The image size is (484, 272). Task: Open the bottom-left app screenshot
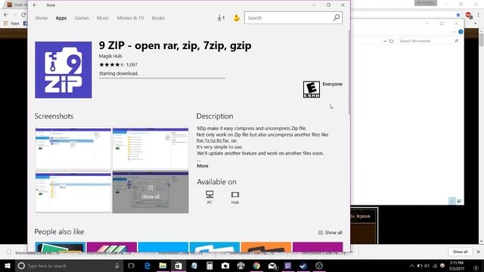73,193
